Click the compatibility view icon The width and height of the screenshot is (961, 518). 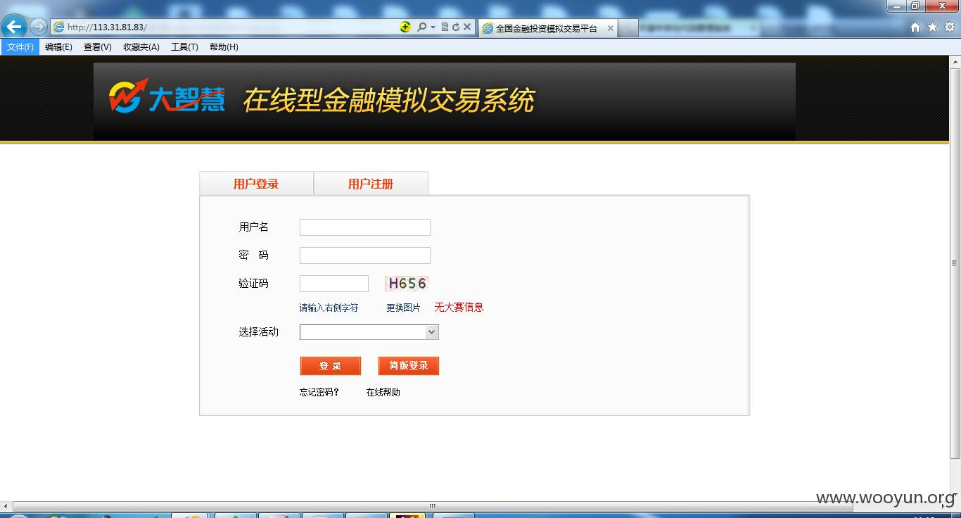pos(445,27)
